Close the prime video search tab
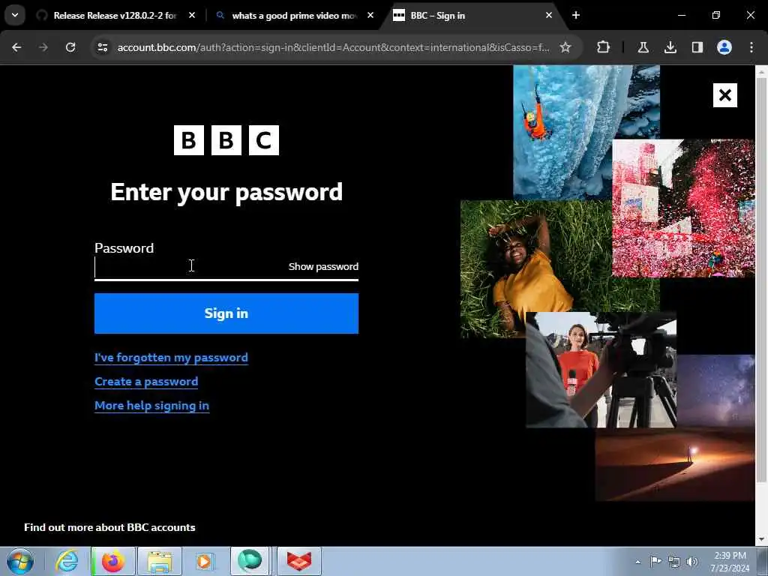Image resolution: width=768 pixels, height=576 pixels. pos(370,15)
